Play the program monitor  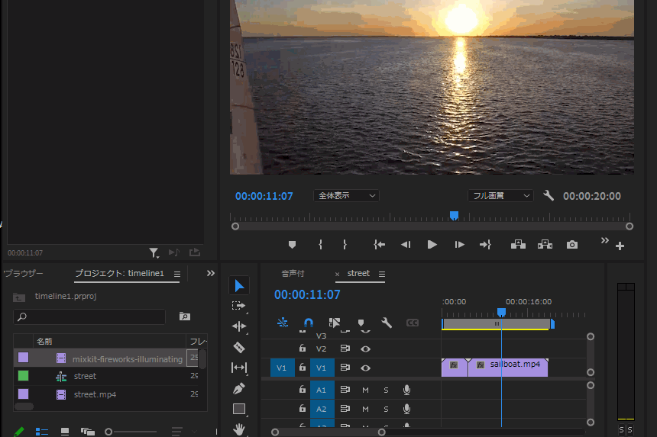pos(432,245)
